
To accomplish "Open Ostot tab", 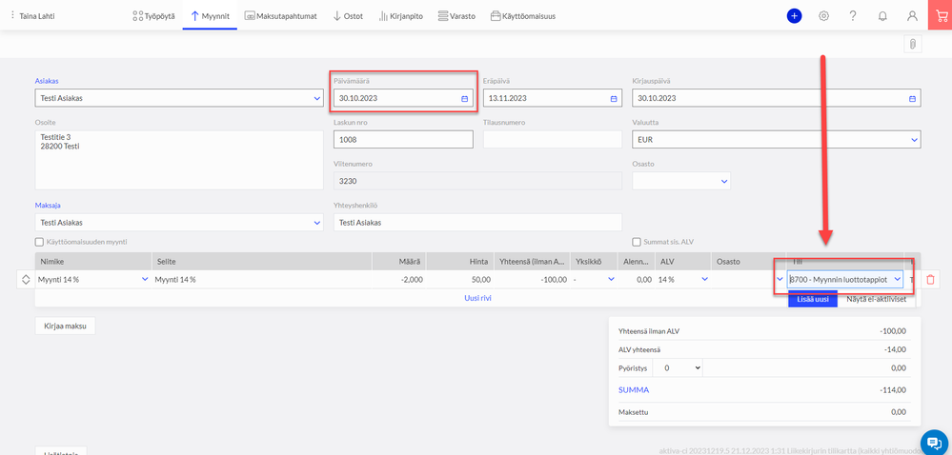I will click(348, 16).
